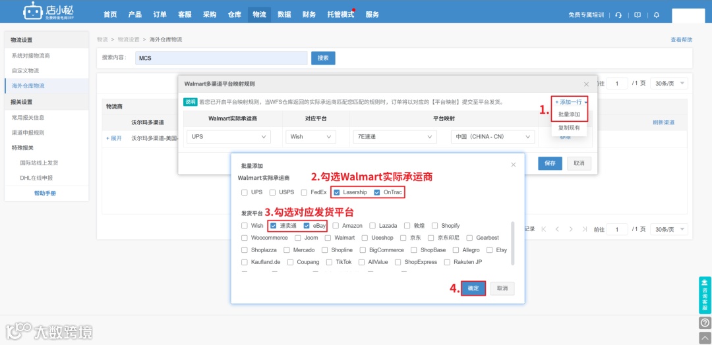Open the 30条/页 dropdown below the table
Viewport: 712px width, 345px height.
point(669,229)
